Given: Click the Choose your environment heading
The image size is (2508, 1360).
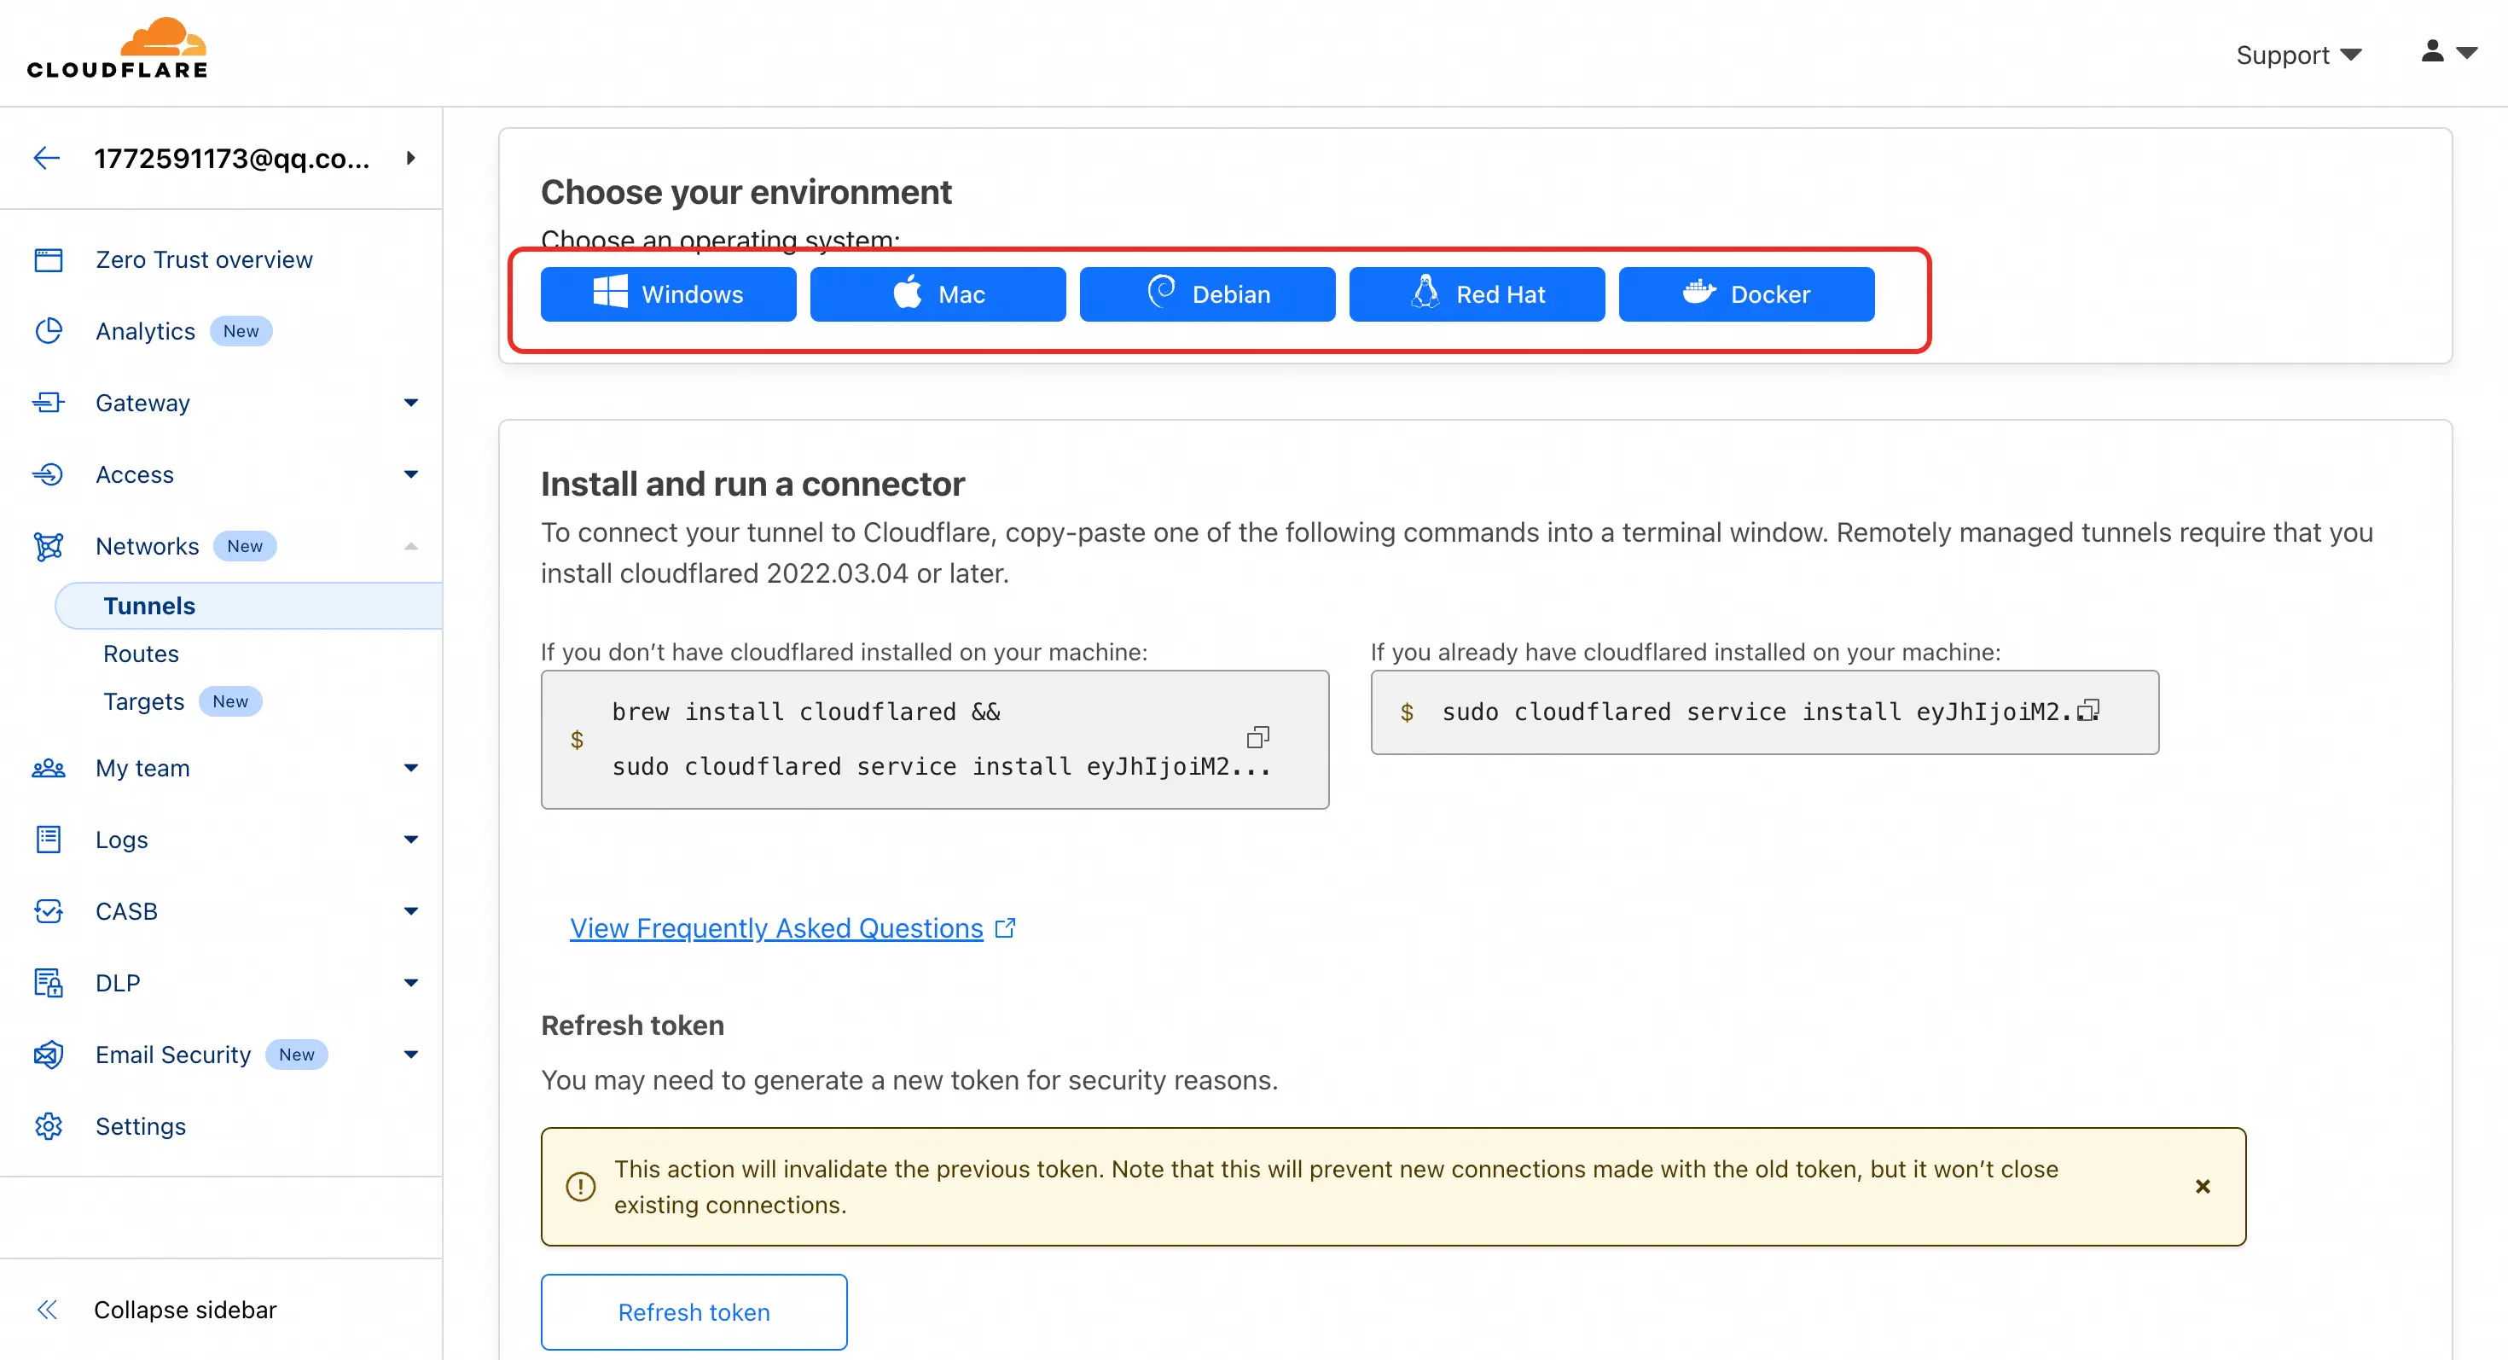Looking at the screenshot, I should 746,192.
